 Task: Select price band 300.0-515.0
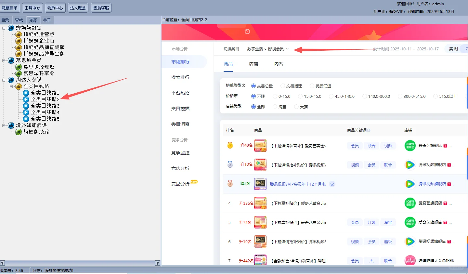click(400, 97)
